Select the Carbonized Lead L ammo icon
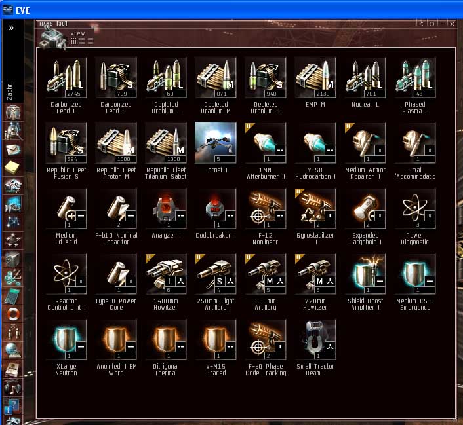Viewport: 463px width, 425px height. 66,77
